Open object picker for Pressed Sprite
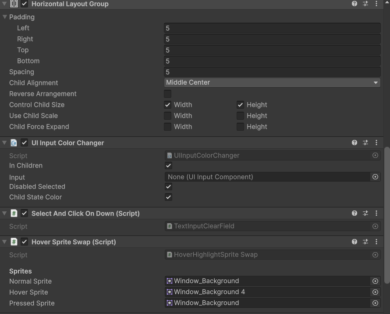The image size is (390, 314). [375, 303]
